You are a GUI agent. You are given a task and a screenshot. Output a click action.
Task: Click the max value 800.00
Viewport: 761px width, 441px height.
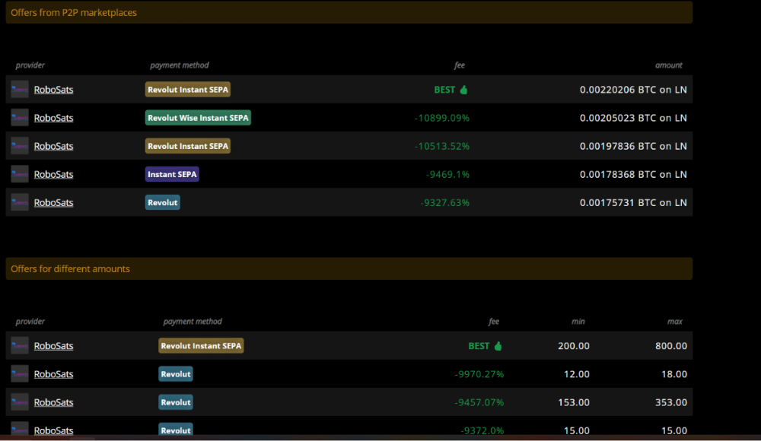671,346
